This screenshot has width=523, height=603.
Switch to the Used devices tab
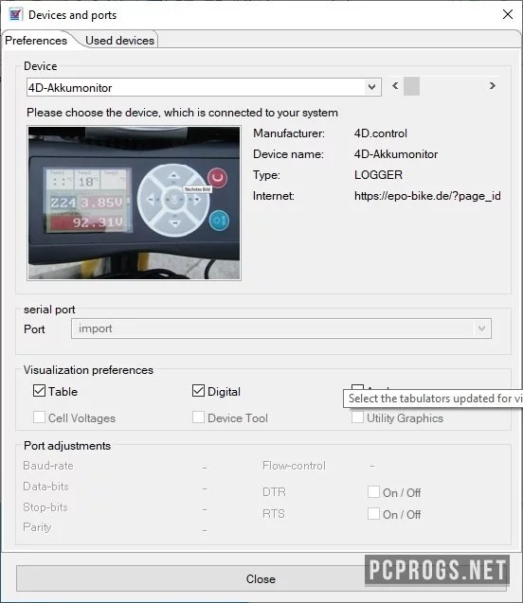[119, 41]
